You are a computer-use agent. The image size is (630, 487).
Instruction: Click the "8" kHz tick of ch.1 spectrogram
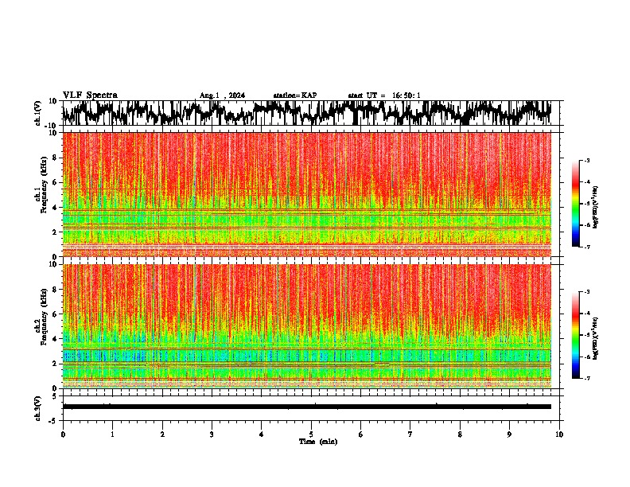tap(56, 158)
